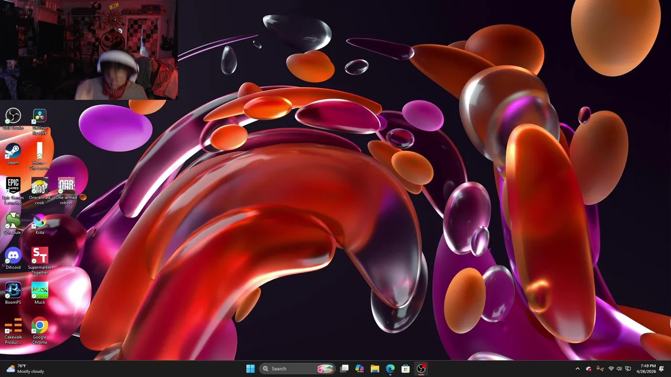Switch to OBS Studio on the taskbar
This screenshot has height=377, width=671.
click(x=421, y=369)
